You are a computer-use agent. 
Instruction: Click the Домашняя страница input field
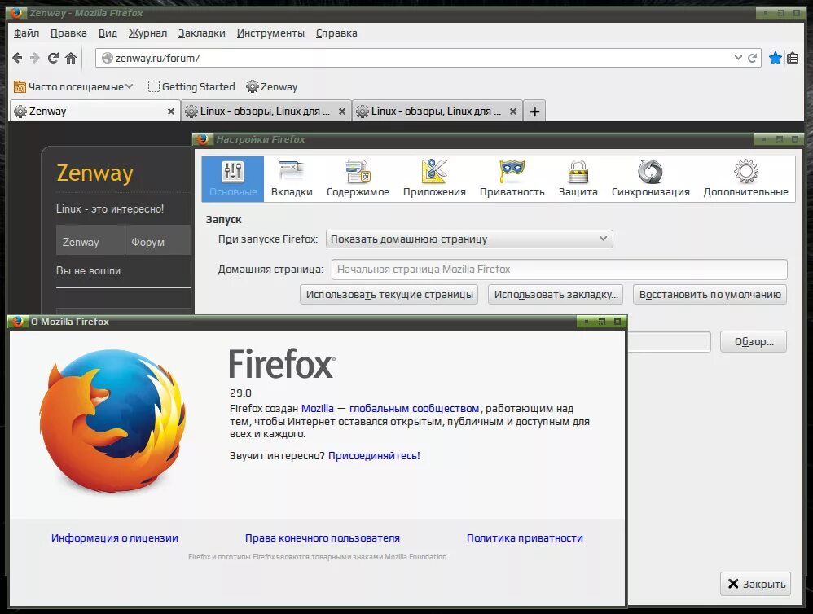pos(559,269)
